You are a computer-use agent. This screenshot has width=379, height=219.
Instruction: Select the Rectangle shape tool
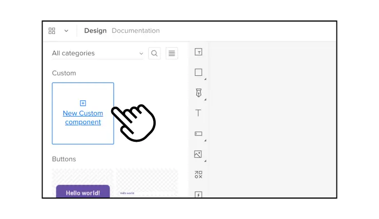[199, 73]
